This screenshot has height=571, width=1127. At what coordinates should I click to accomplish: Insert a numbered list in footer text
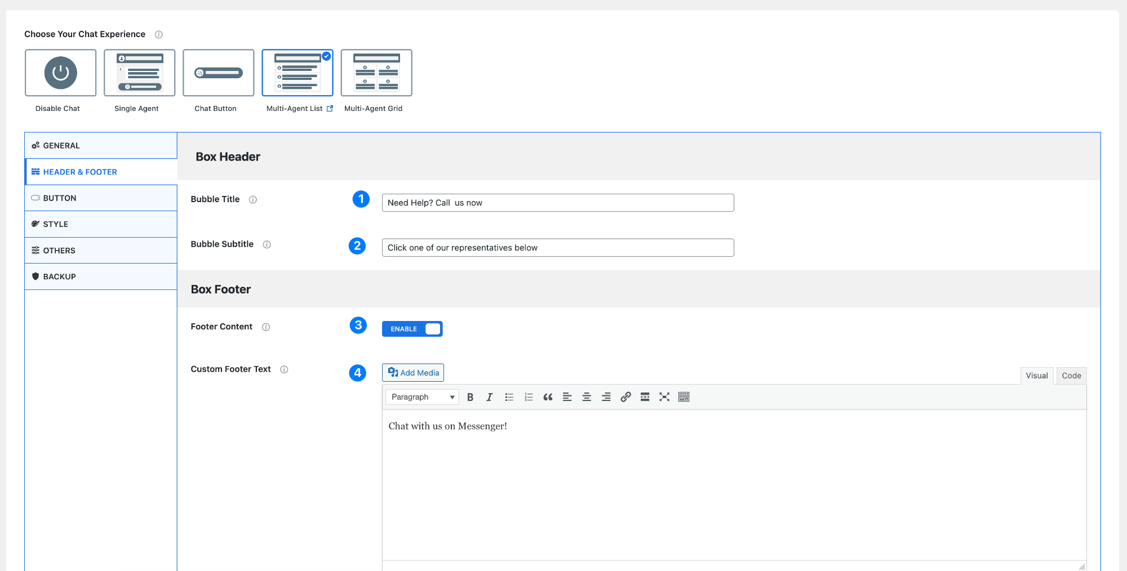pos(528,397)
